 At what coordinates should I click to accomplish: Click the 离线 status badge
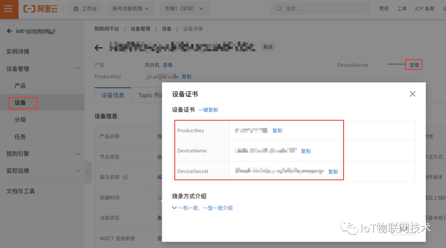(268, 47)
